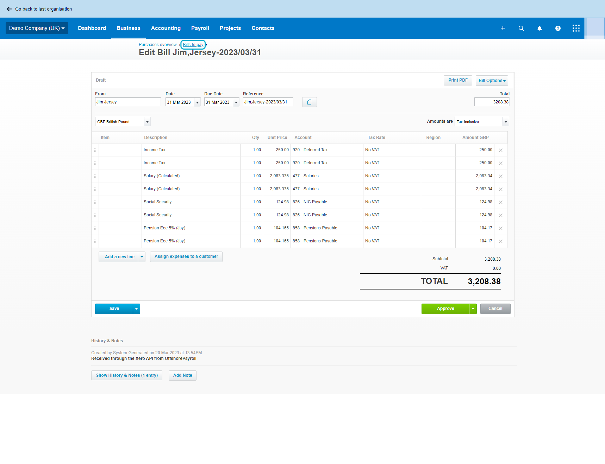Viewport: 605px width, 464px height.
Task: Open the Due Date picker dropdown arrow
Action: (236, 102)
